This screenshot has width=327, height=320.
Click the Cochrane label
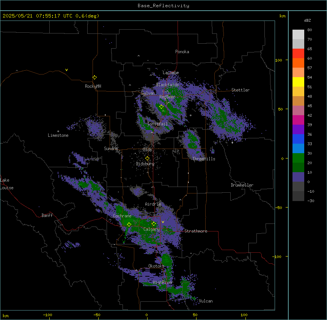122,216
